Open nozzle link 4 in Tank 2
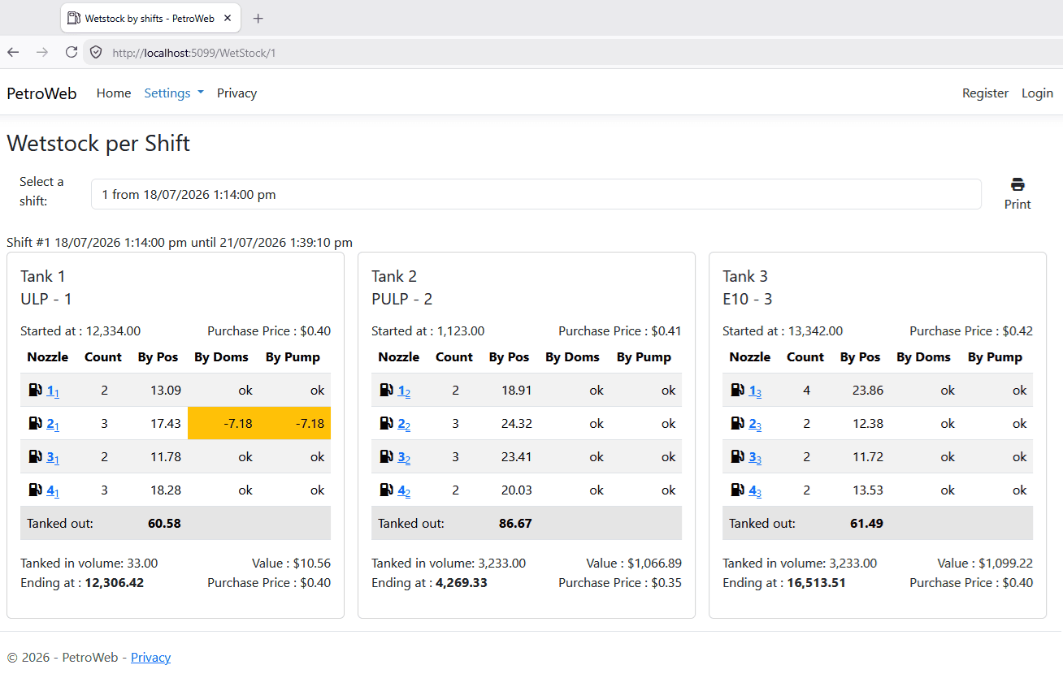The width and height of the screenshot is (1063, 678). point(404,491)
